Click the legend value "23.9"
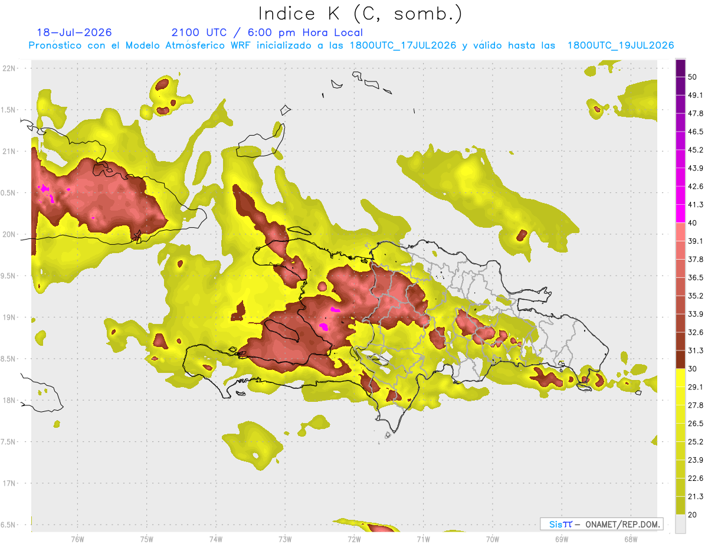This screenshot has width=708, height=547. [695, 460]
